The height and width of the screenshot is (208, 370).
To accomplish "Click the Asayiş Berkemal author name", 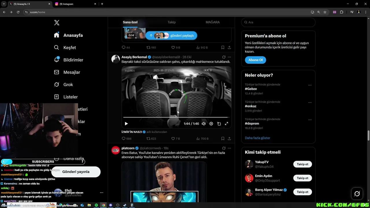I will [x=134, y=57].
